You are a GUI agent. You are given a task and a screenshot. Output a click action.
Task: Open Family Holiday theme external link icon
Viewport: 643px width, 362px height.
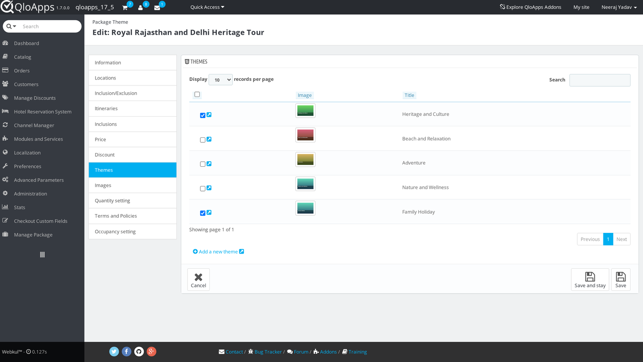(x=209, y=212)
